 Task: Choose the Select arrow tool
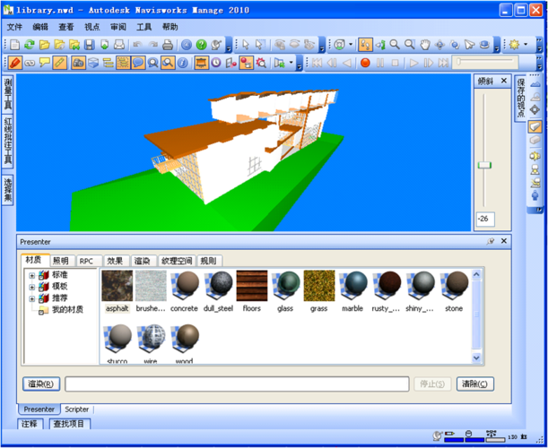(246, 45)
